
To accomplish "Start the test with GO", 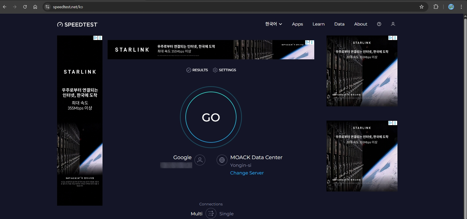I will tap(211, 117).
